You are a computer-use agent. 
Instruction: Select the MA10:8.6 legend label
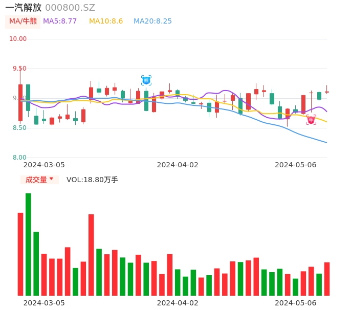(x=106, y=21)
